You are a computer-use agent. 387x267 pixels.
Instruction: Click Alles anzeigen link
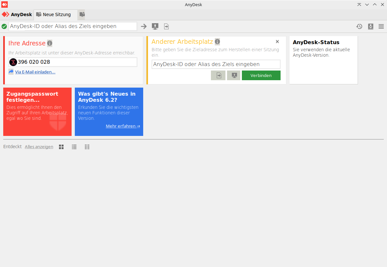click(39, 147)
